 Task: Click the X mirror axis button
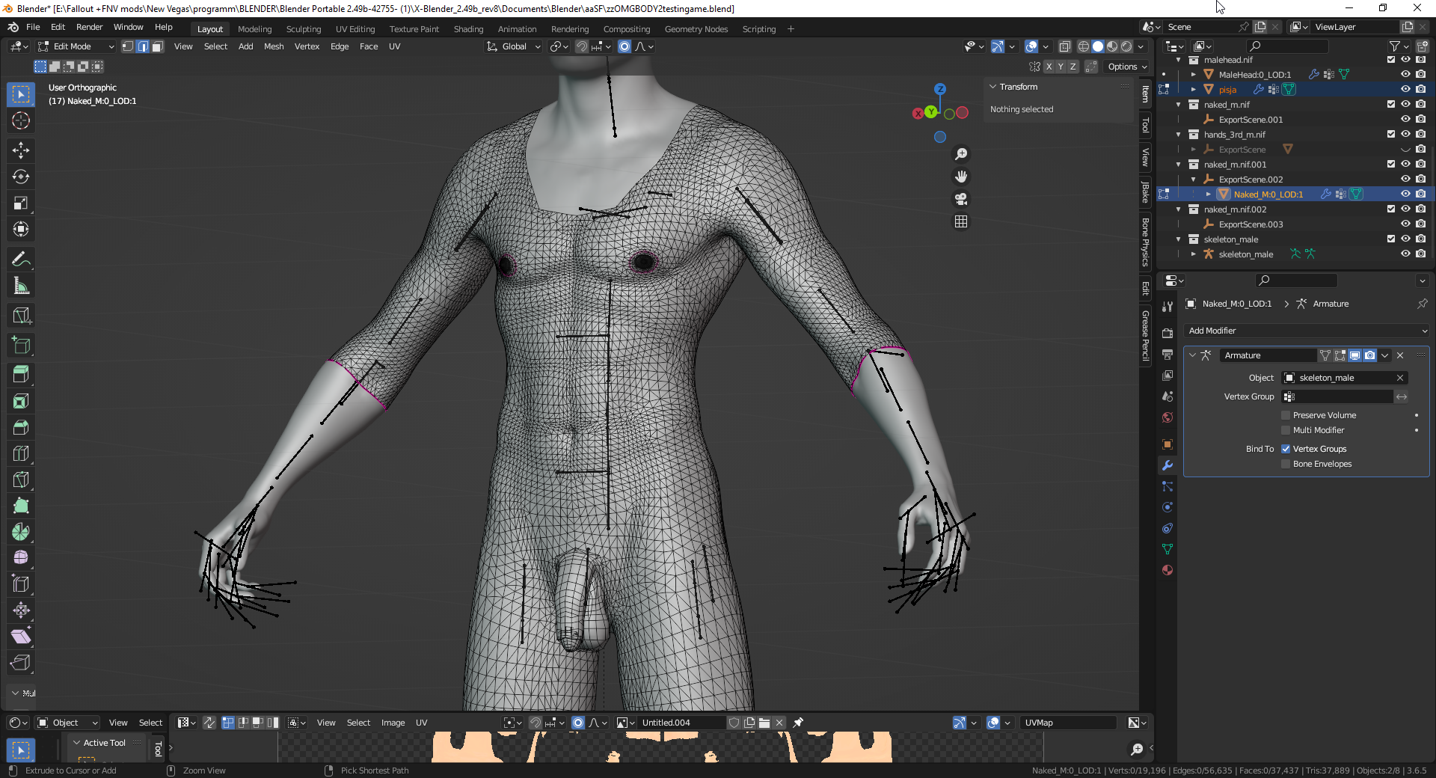pos(1049,67)
